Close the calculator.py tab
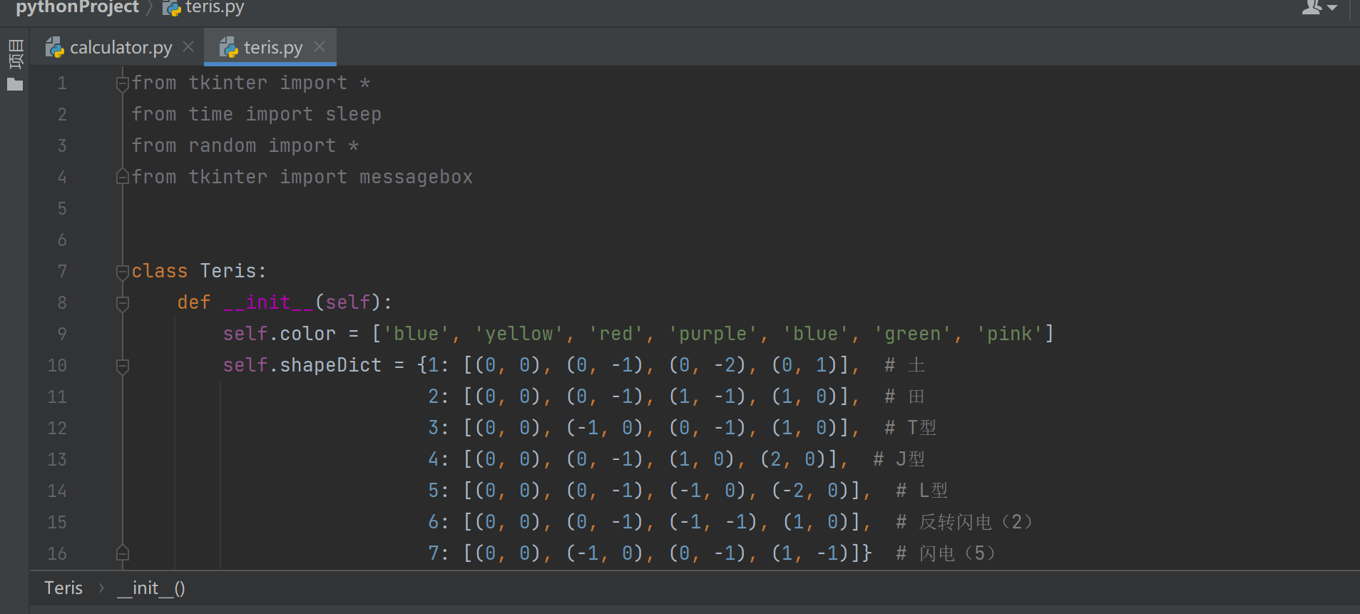 click(188, 46)
